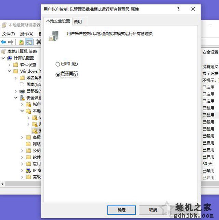
Task: Expand the 帐户 policies tree node
Action: click(22, 104)
